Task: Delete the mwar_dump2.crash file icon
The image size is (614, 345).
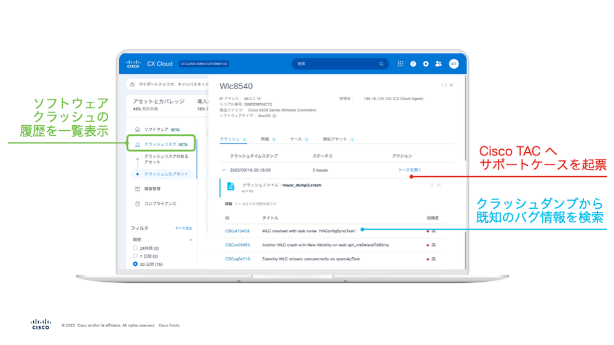Action: click(x=431, y=185)
